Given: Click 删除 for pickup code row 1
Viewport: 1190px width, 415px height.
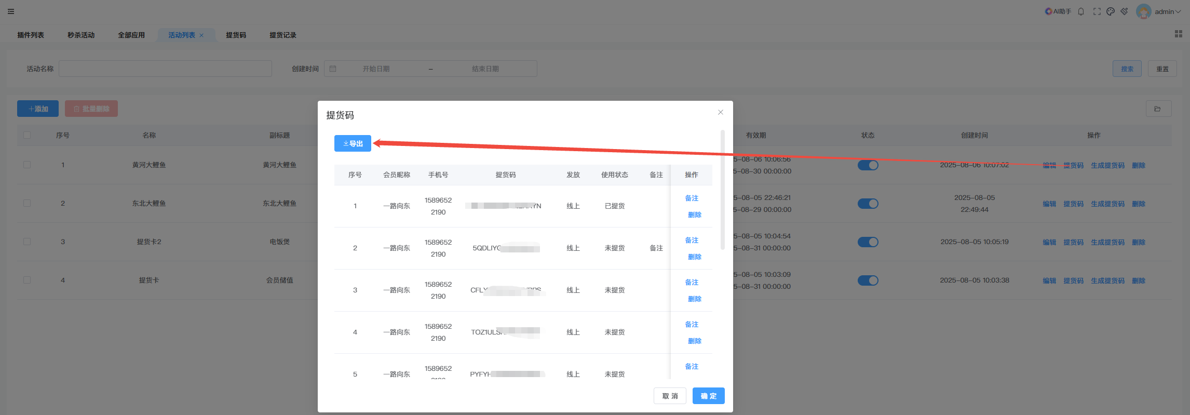Looking at the screenshot, I should click(695, 215).
